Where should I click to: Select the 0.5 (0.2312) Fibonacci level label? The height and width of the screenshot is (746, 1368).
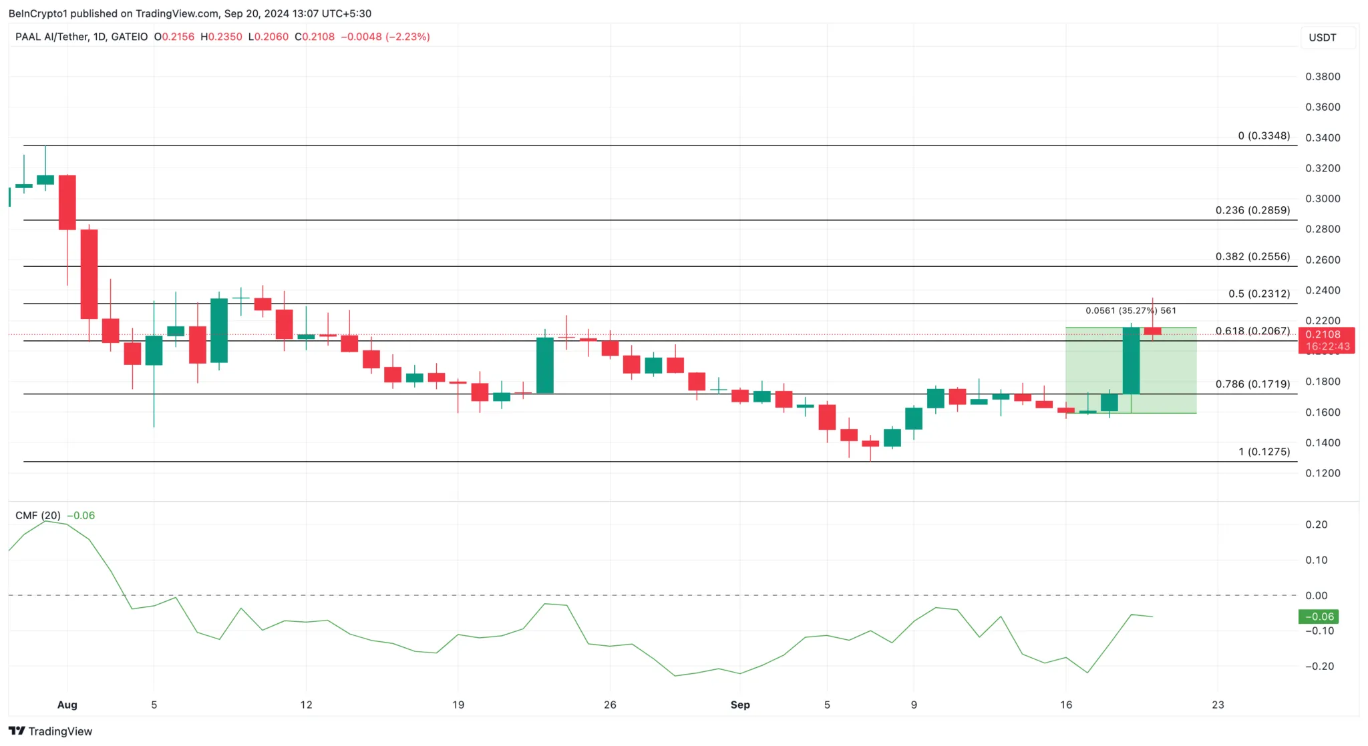(1258, 294)
